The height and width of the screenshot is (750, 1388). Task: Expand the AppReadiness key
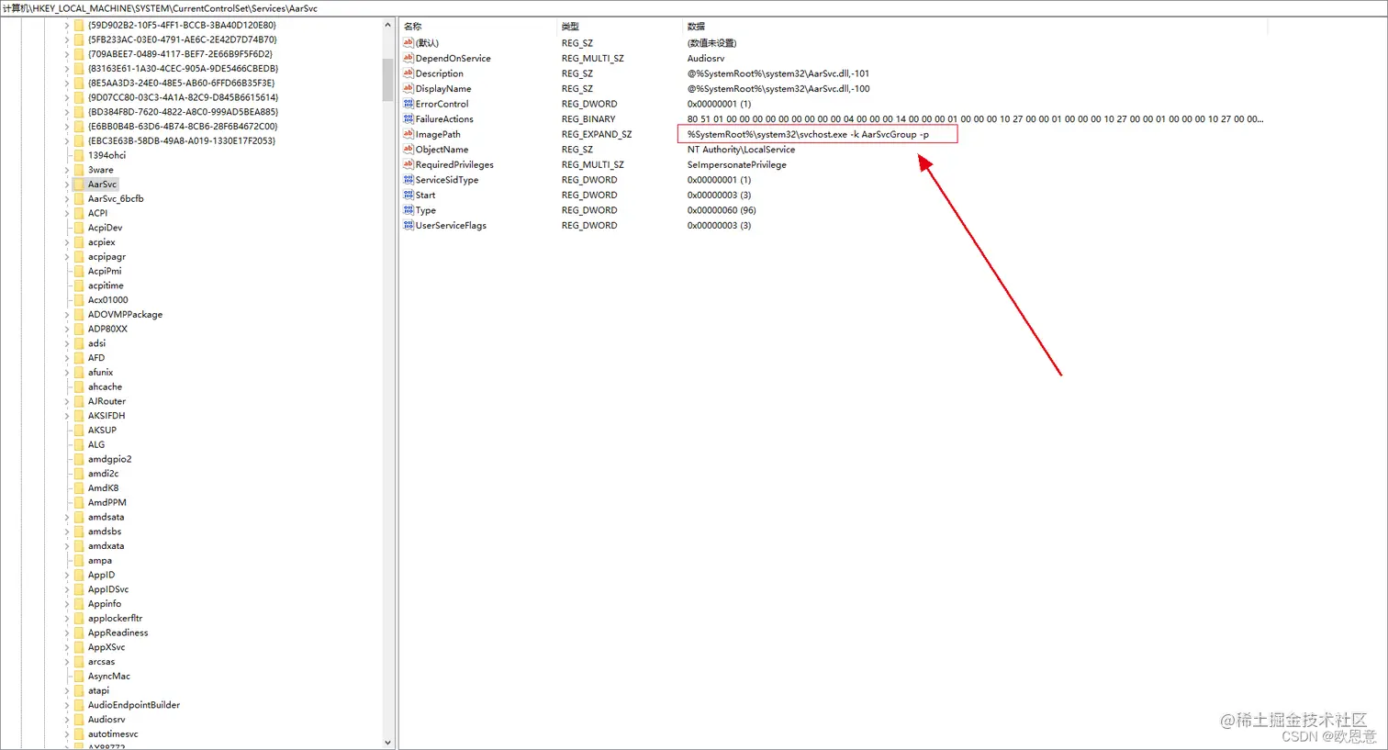(x=67, y=632)
